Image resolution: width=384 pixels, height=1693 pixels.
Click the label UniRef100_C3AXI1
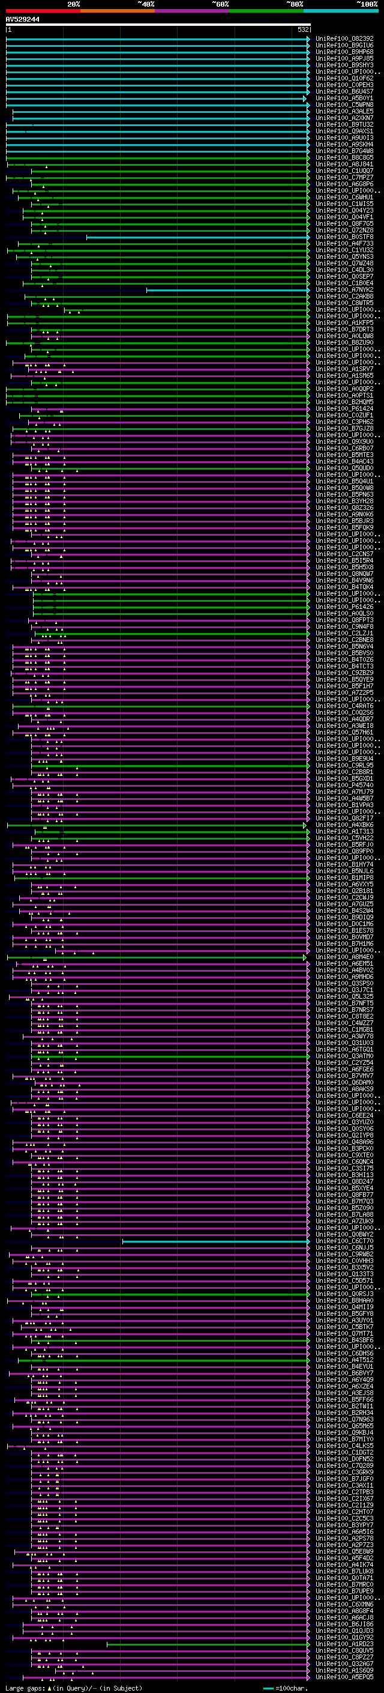[x=344, y=1485]
